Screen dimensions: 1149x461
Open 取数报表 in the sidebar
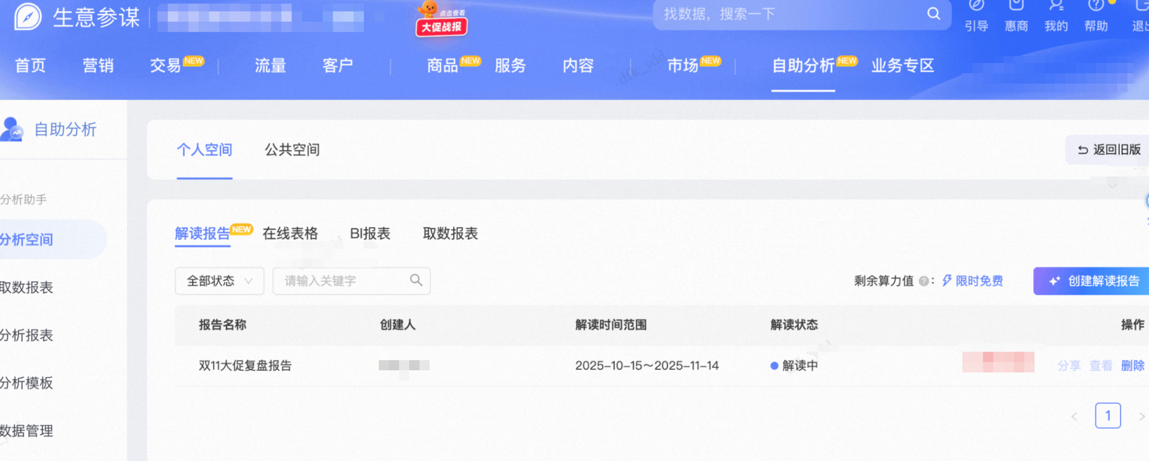tap(26, 287)
